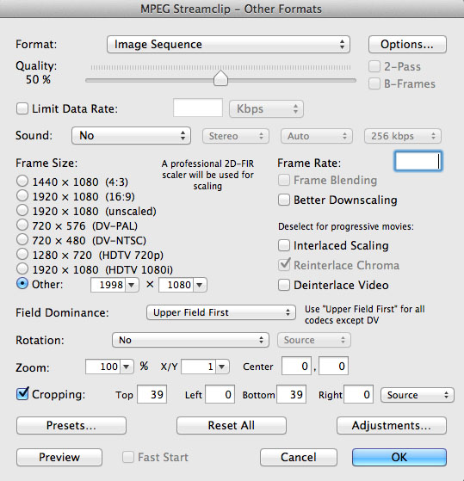Select the 1920 × 1080 (HDTV 1080i) frame size

[x=22, y=268]
